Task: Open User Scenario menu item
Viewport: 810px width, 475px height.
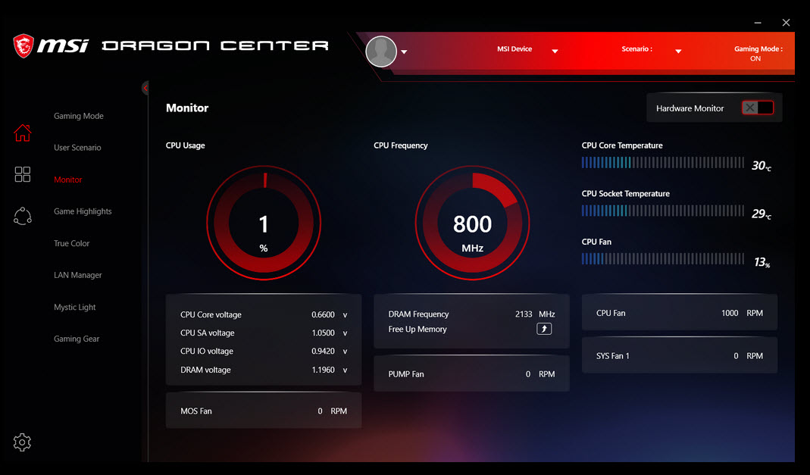Action: click(77, 148)
